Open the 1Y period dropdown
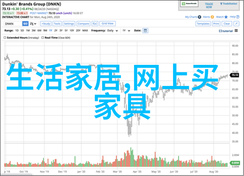Viewport: 244px width, 176px height. pyautogui.click(x=126, y=31)
